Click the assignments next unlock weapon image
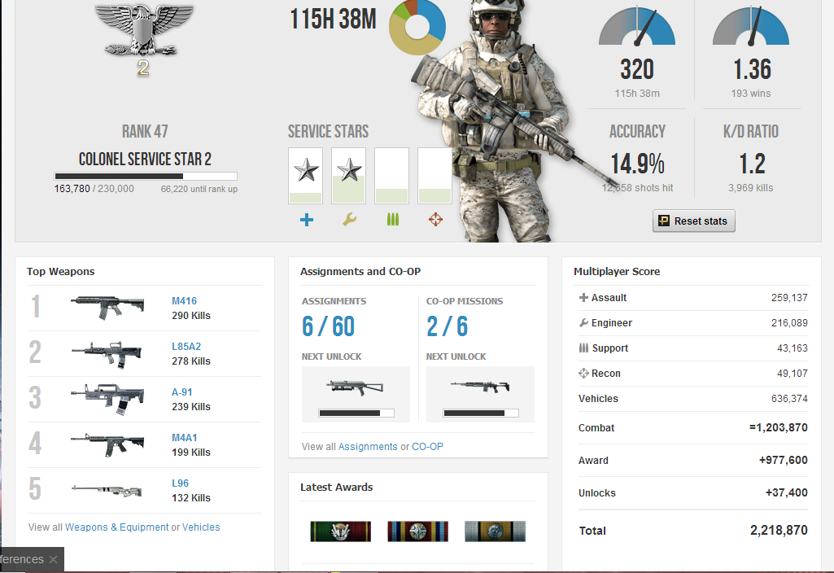834x573 pixels. point(356,388)
